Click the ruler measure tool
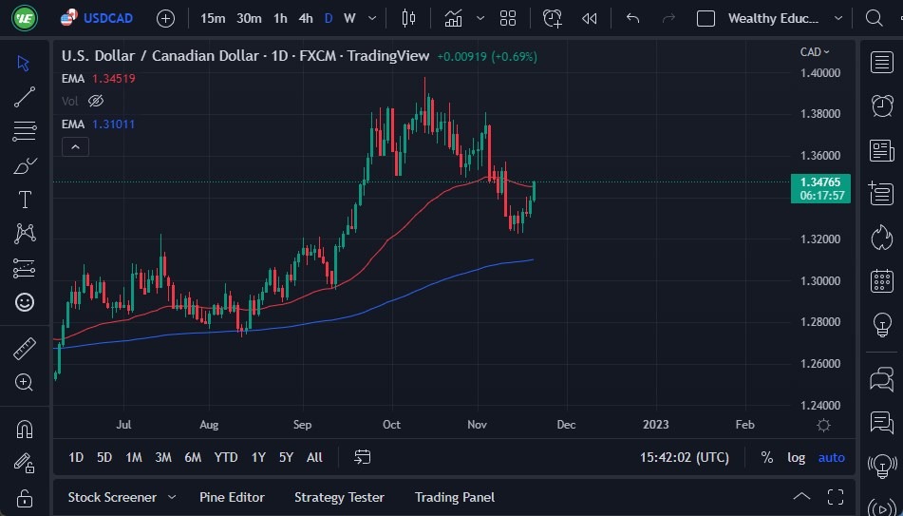 [x=25, y=349]
